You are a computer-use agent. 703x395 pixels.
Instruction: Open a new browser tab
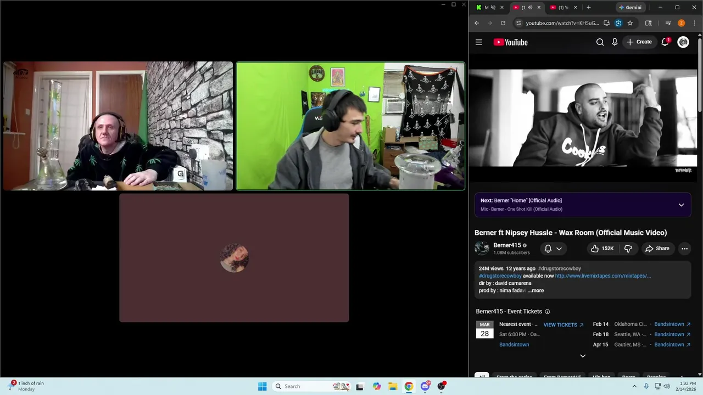(x=589, y=8)
